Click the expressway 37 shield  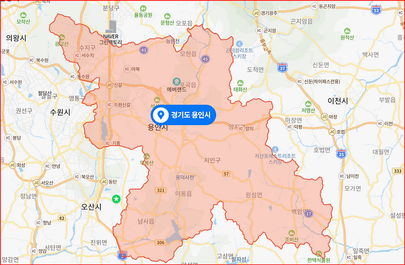[282, 67]
